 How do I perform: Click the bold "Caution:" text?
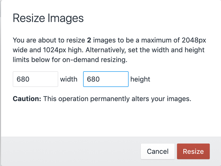27,99
